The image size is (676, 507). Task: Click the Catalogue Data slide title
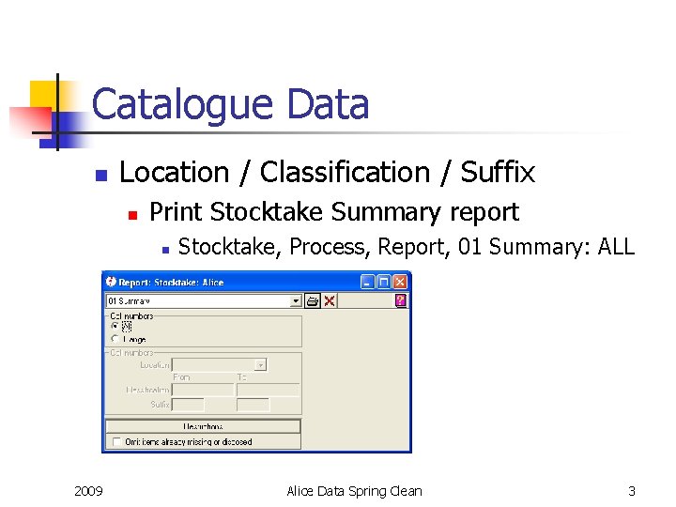(x=230, y=104)
